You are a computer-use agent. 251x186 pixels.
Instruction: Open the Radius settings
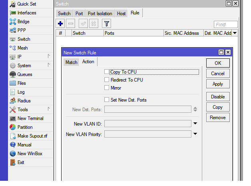coord(30,101)
